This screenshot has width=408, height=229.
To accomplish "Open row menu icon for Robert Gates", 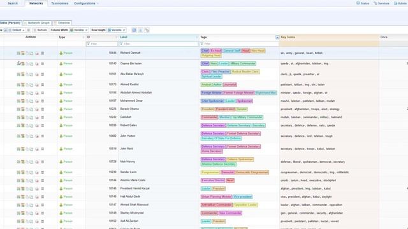I will (43, 125).
